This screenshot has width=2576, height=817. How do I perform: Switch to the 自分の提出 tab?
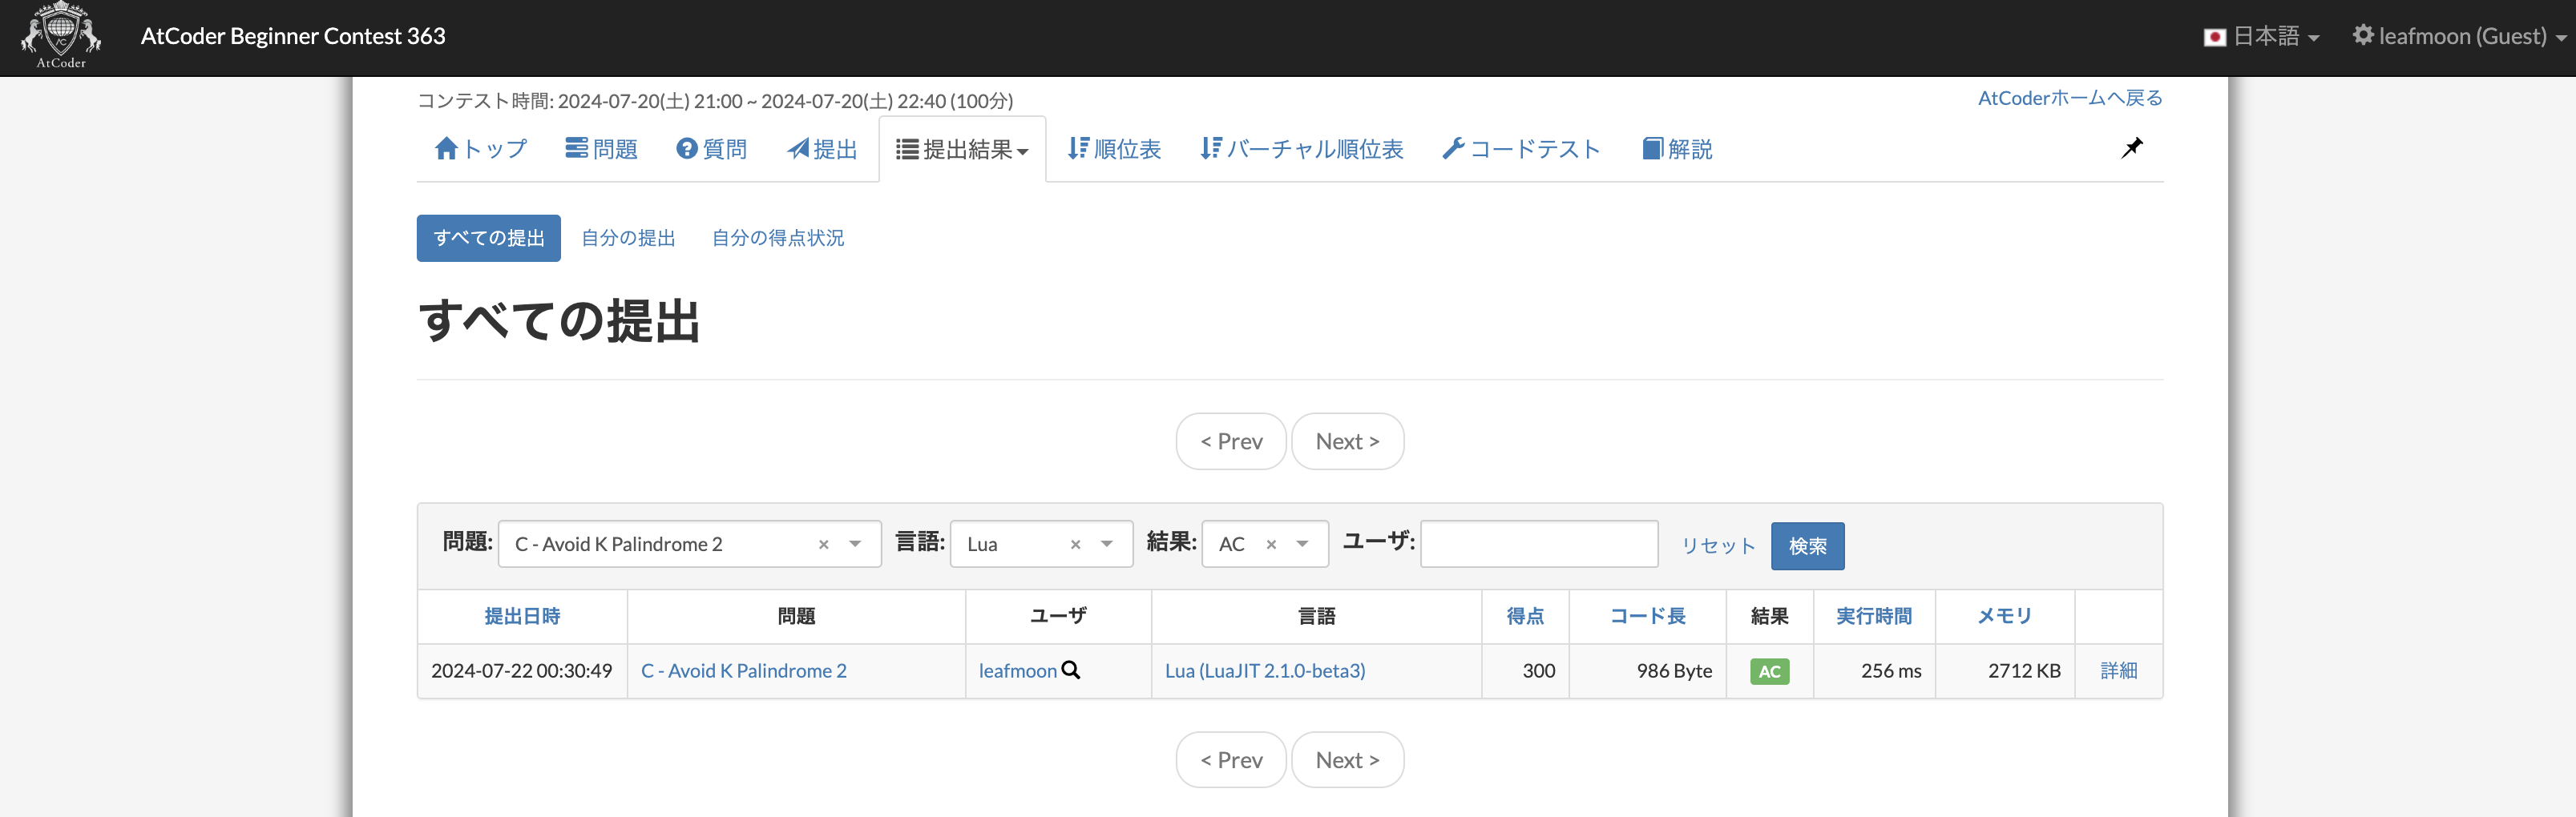[x=628, y=238]
